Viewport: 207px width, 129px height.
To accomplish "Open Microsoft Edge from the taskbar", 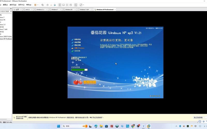I will tap(96, 126).
